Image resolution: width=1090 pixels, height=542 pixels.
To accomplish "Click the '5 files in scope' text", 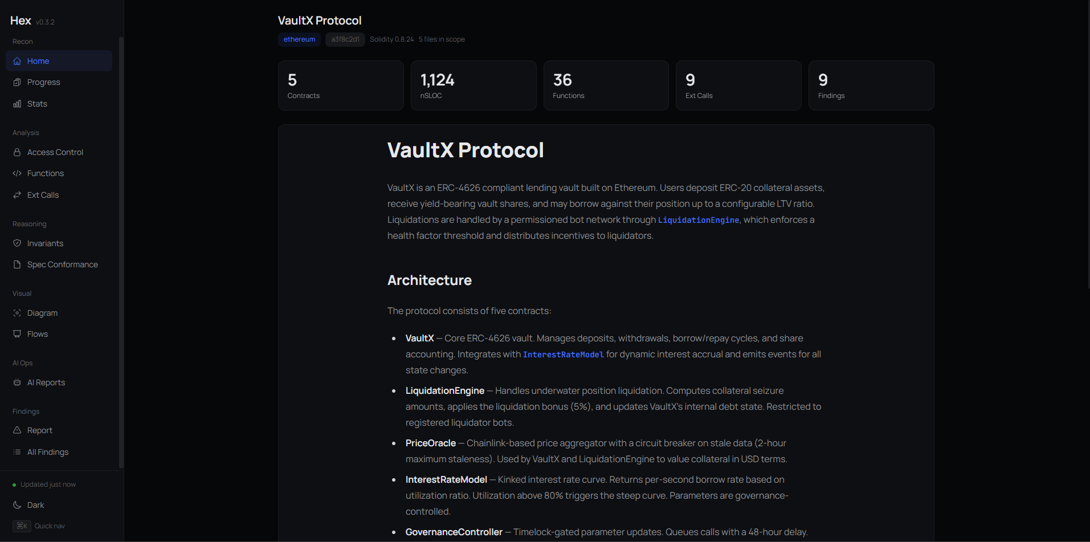I will coord(442,39).
